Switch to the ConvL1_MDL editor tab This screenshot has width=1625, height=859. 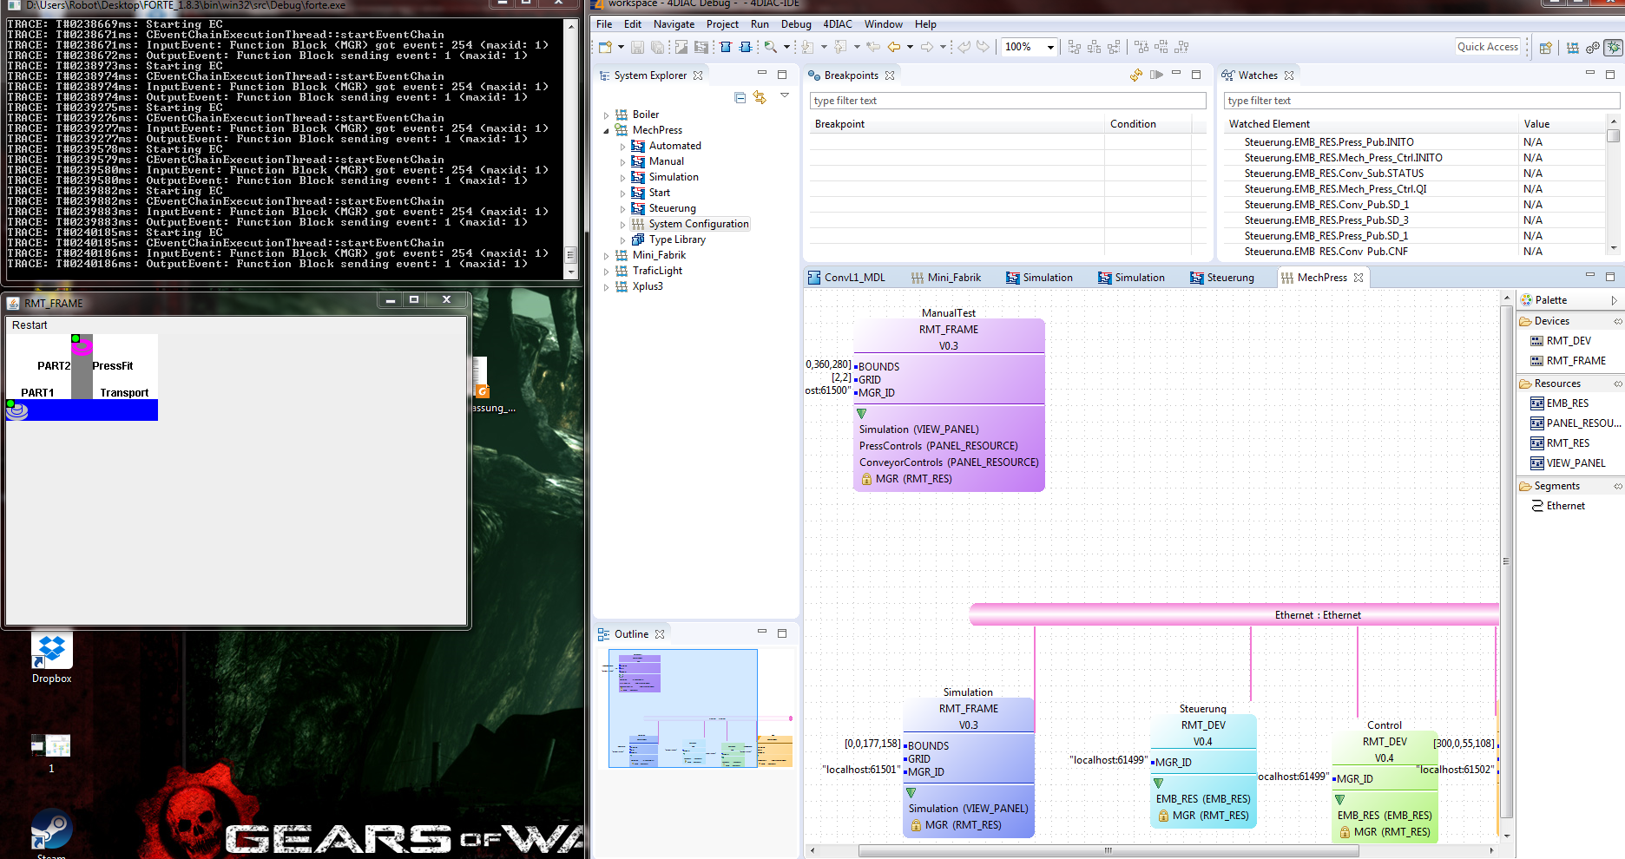[846, 278]
